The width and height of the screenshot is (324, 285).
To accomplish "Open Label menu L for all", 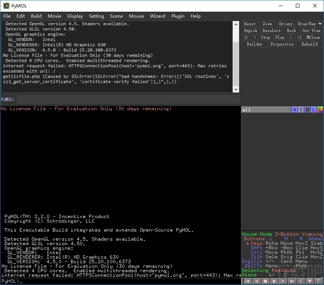I will coord(314,110).
